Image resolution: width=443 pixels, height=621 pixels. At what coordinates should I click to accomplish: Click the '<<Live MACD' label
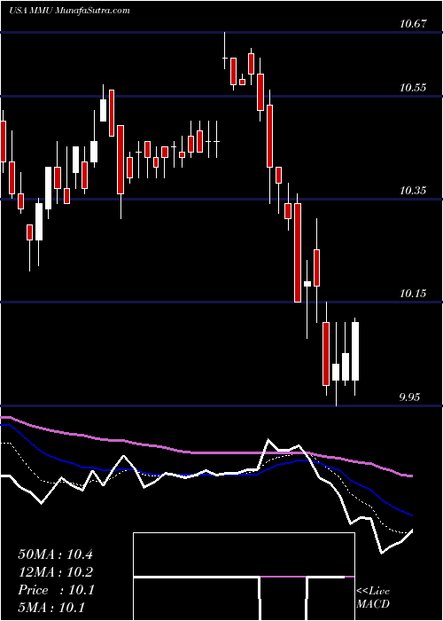373,598
